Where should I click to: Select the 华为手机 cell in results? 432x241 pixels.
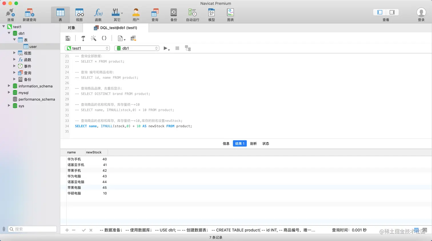[x=76, y=159]
